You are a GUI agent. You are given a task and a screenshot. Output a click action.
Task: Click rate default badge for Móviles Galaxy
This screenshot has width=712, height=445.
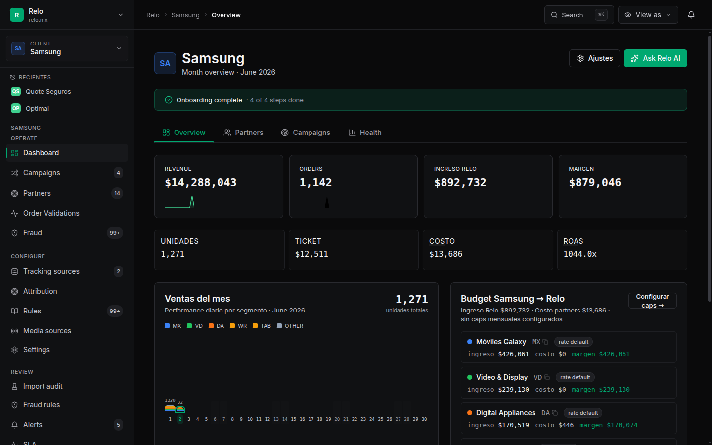(574, 342)
